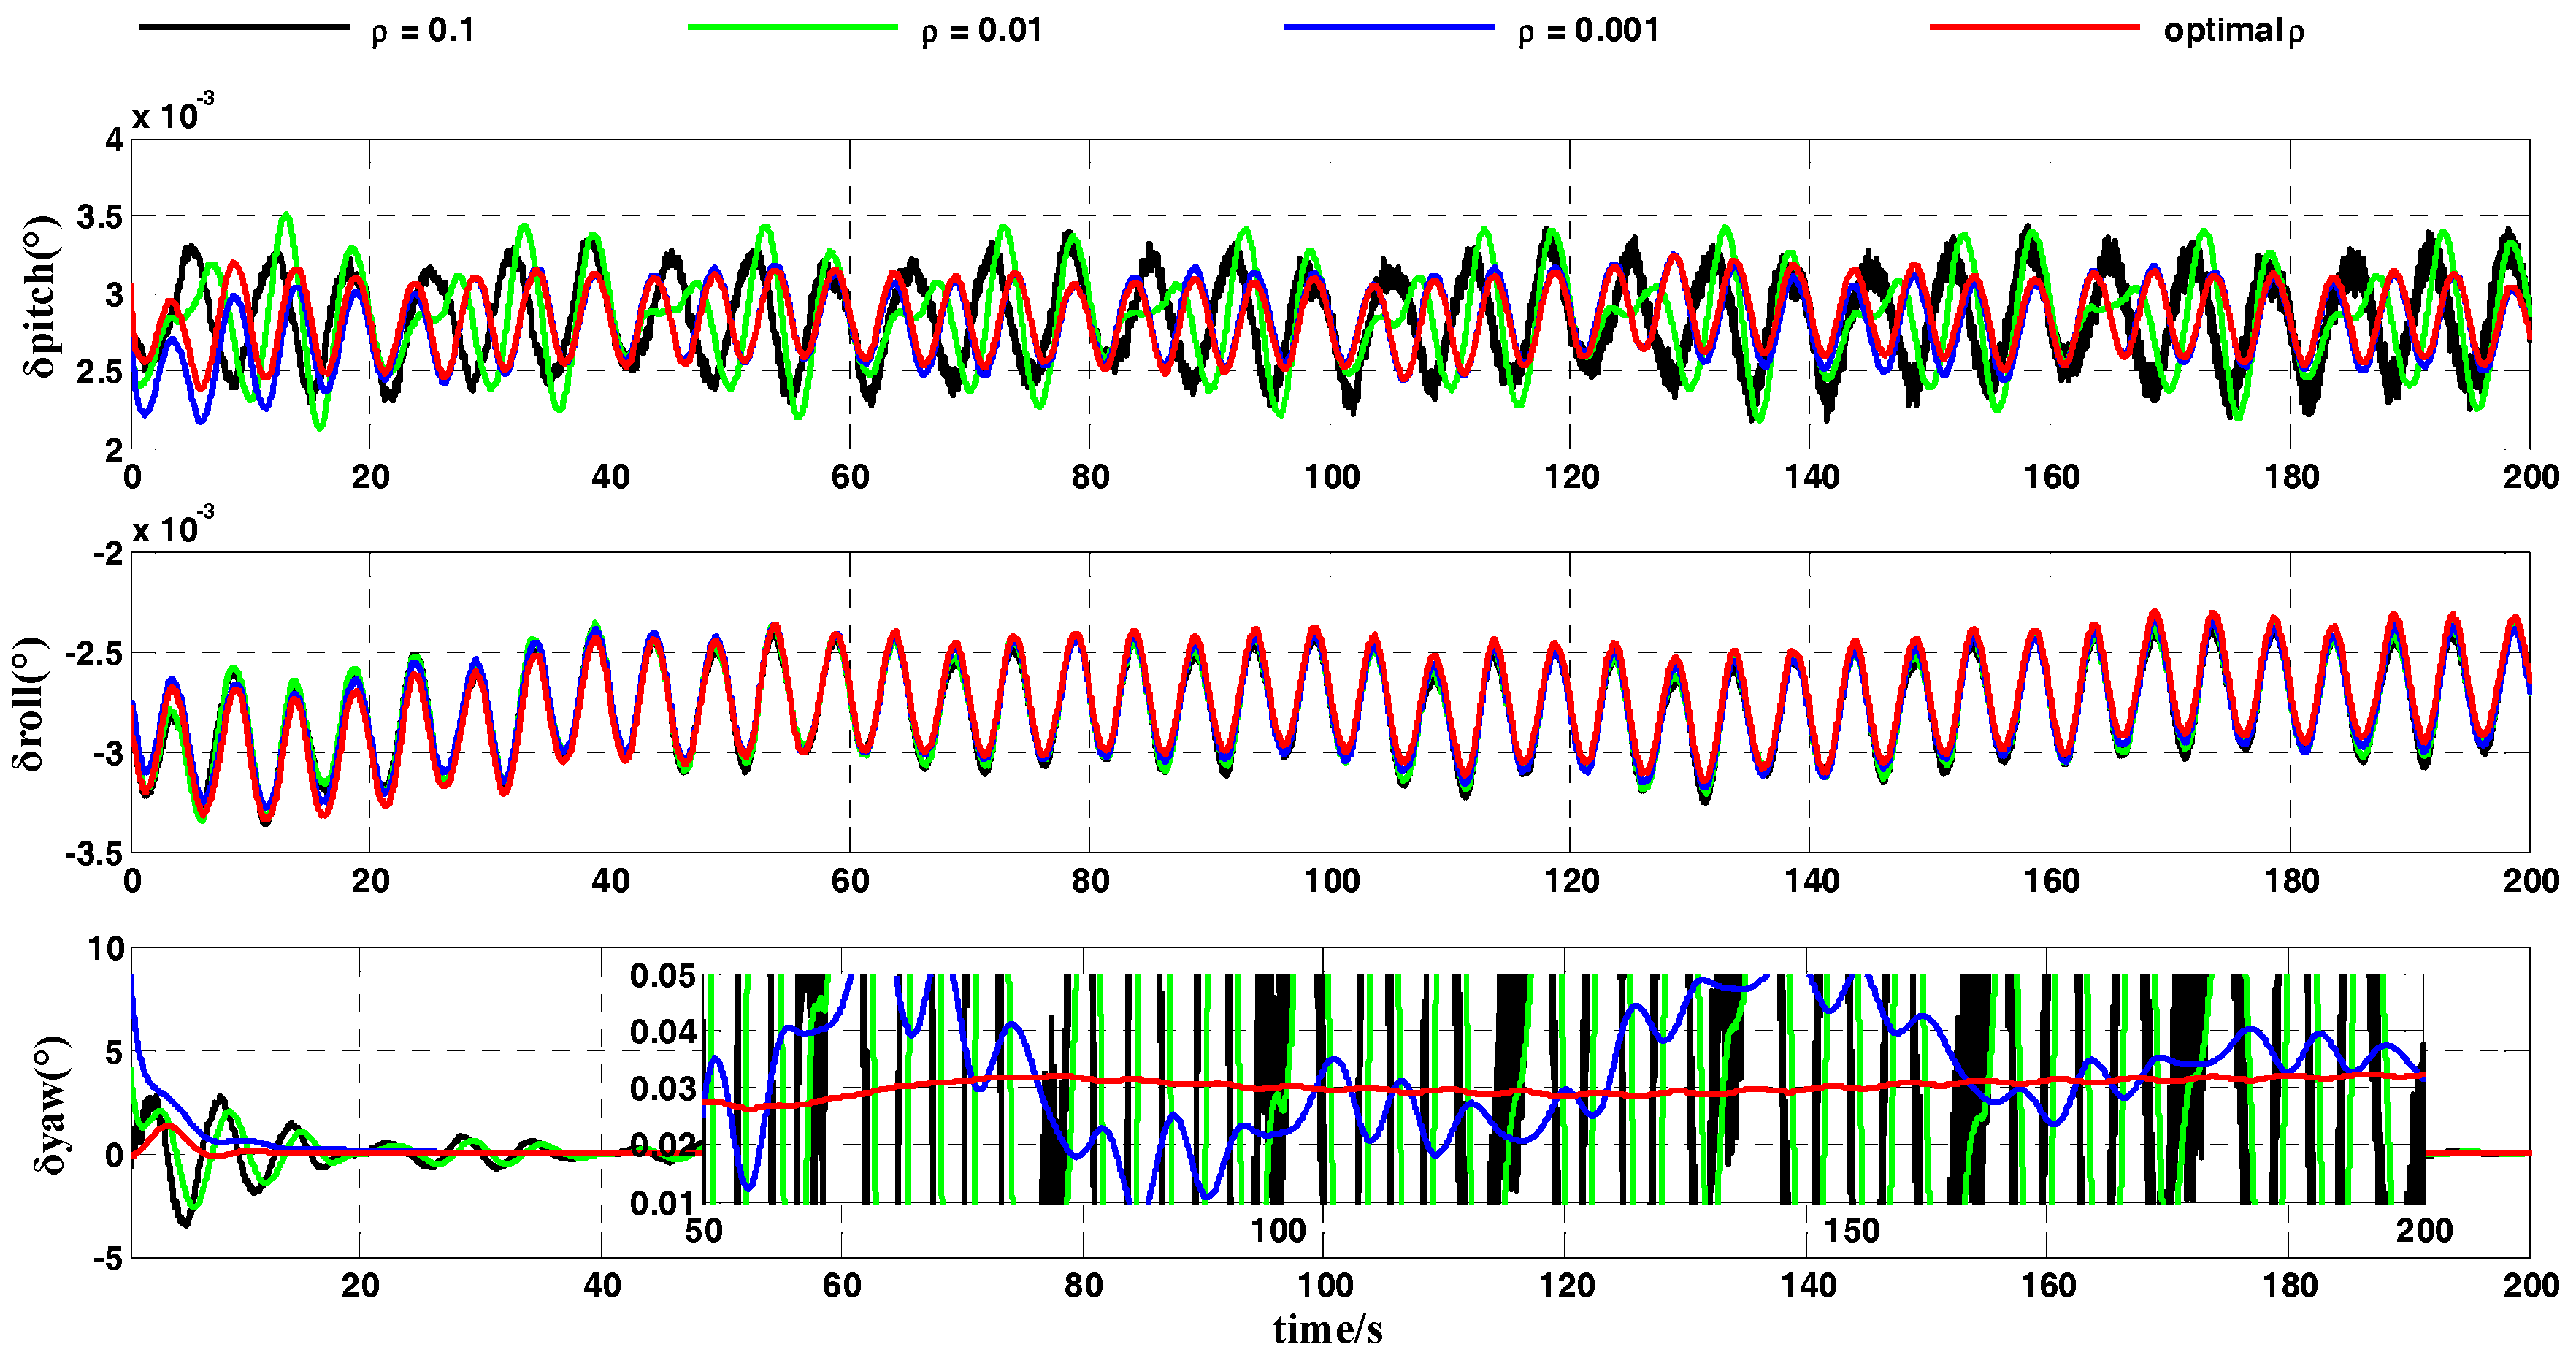
Task: Click the -2.5 tick on roll y-axis
Action: click(x=93, y=654)
